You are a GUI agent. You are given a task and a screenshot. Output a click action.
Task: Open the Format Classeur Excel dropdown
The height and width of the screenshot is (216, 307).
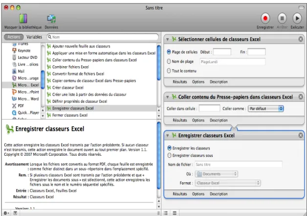pyautogui.click(x=228, y=183)
